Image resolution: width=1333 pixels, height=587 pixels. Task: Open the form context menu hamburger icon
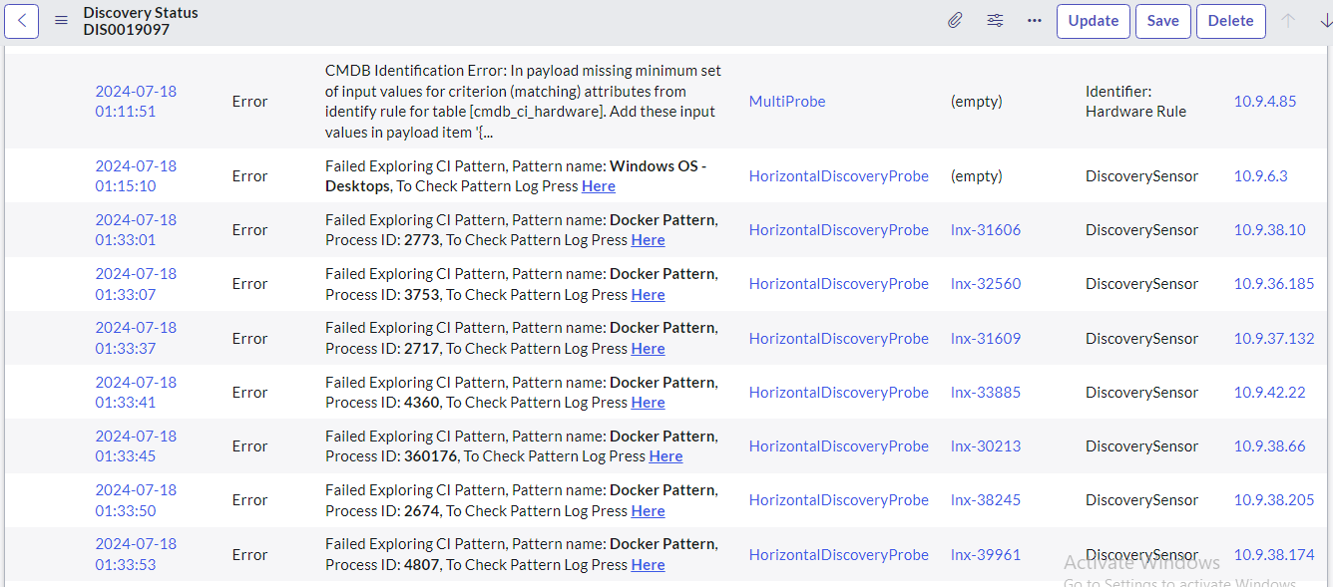click(61, 21)
